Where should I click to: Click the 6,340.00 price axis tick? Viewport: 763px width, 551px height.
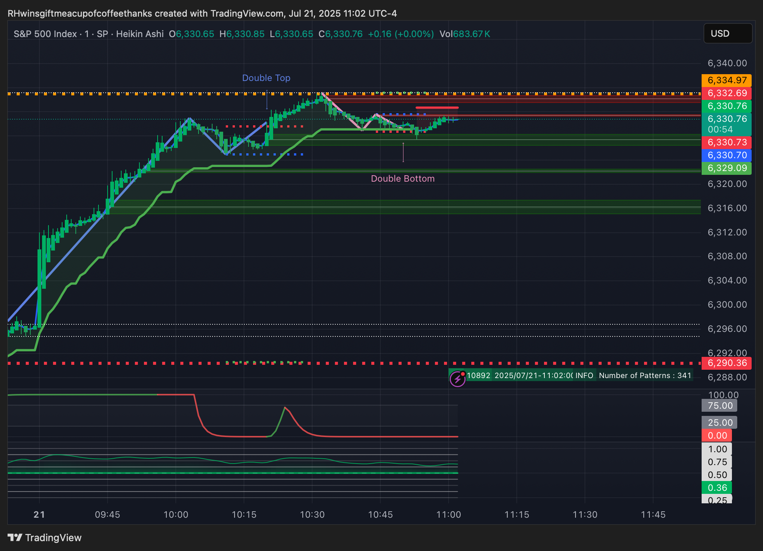[727, 63]
